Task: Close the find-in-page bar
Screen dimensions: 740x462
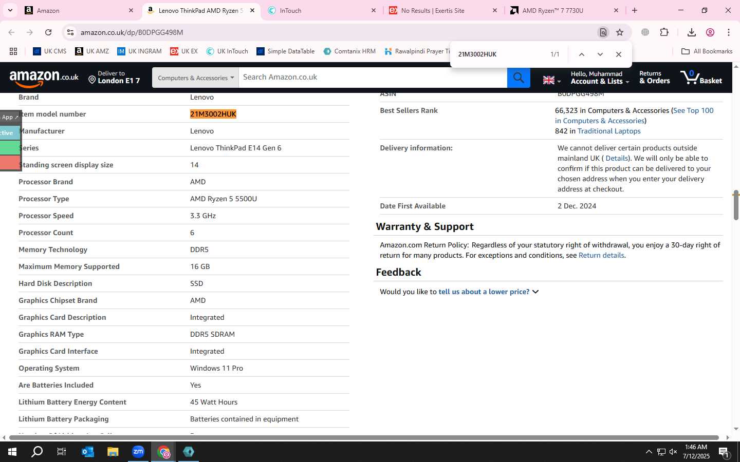Action: point(619,54)
